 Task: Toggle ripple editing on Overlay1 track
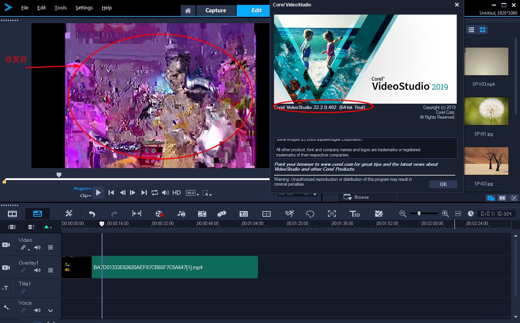pyautogui.click(x=23, y=270)
